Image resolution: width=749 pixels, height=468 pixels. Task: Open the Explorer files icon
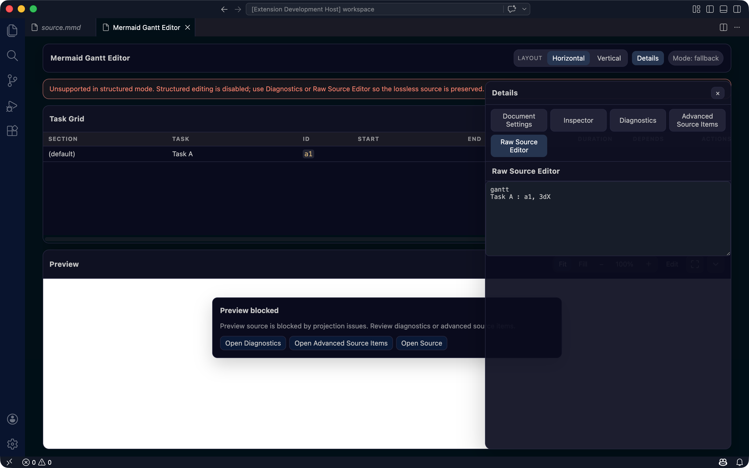click(x=12, y=30)
